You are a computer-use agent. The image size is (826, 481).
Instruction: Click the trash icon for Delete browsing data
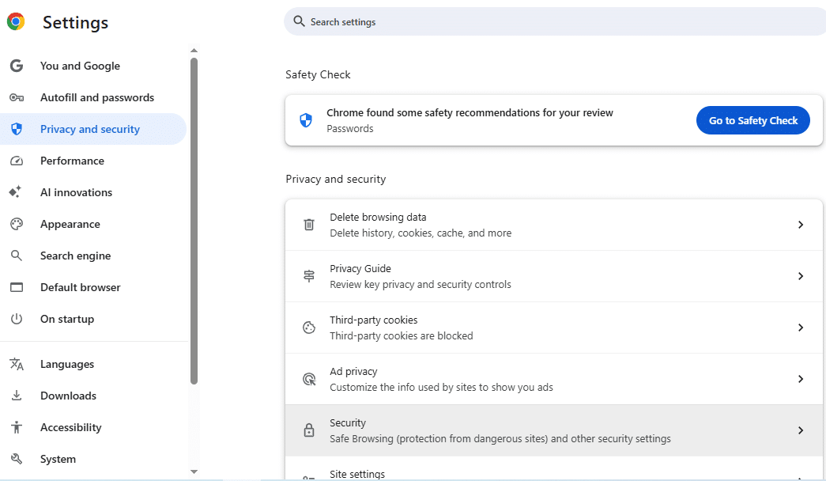tap(309, 225)
